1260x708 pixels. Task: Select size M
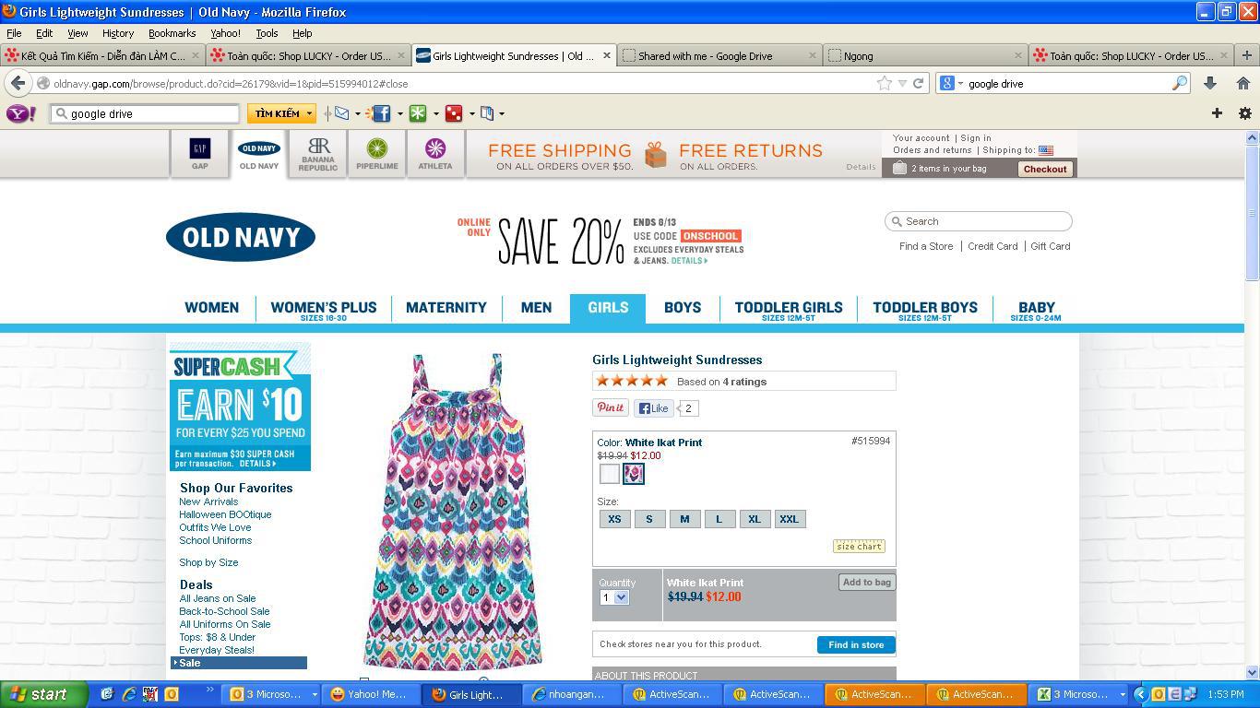(684, 519)
